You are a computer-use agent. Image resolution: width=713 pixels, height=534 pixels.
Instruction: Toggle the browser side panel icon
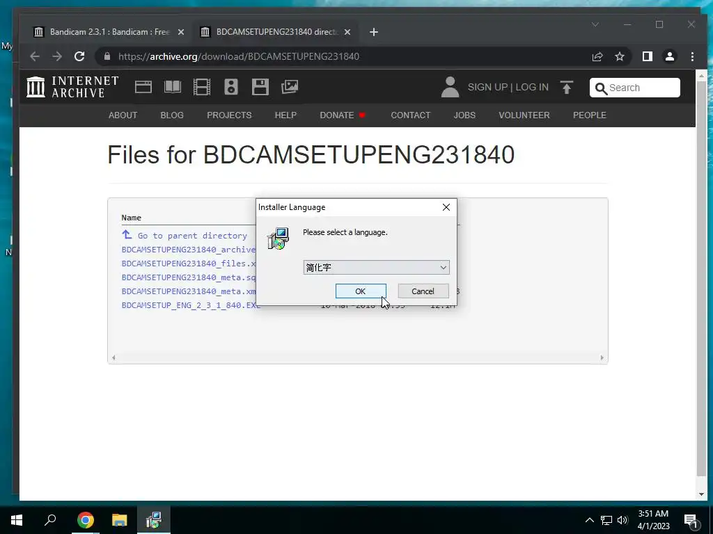tap(648, 56)
